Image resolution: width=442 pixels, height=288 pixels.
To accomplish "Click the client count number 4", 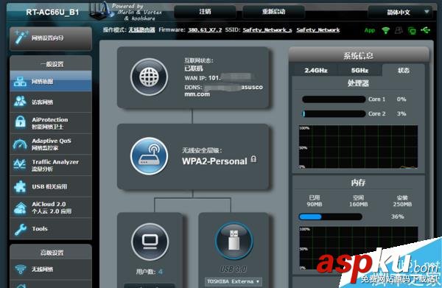I will pos(161,272).
